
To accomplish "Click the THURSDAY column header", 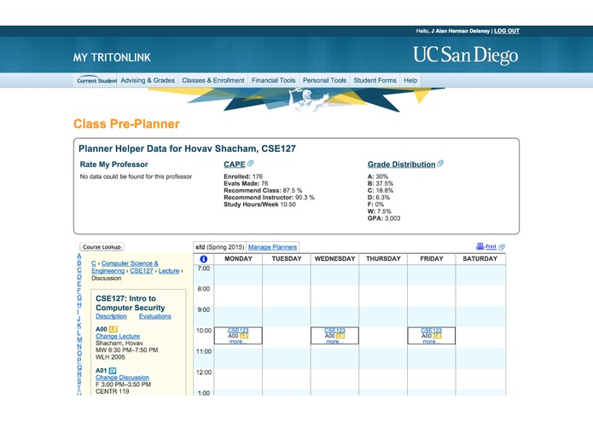I will point(383,259).
